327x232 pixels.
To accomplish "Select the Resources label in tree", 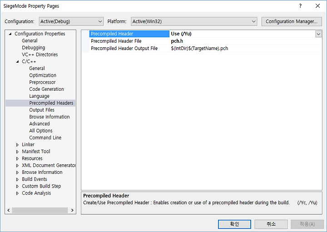I will [32, 158].
